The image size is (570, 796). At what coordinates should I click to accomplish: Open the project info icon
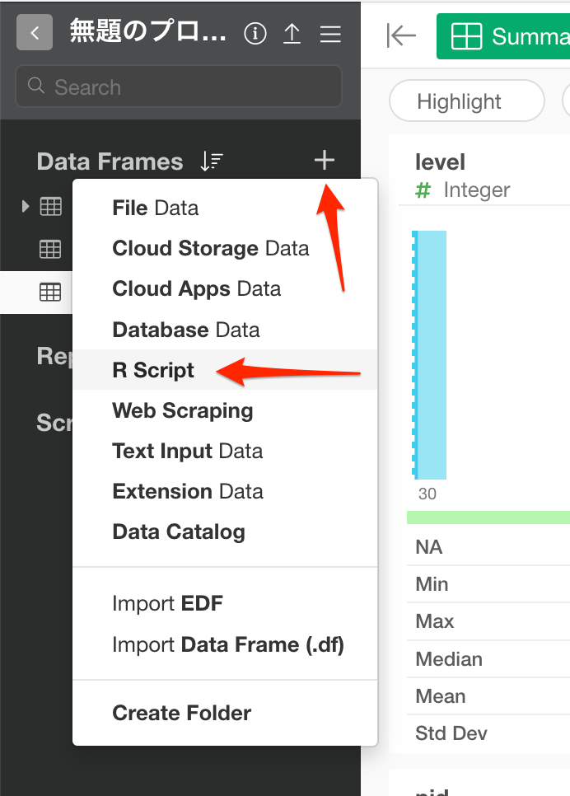(x=255, y=35)
